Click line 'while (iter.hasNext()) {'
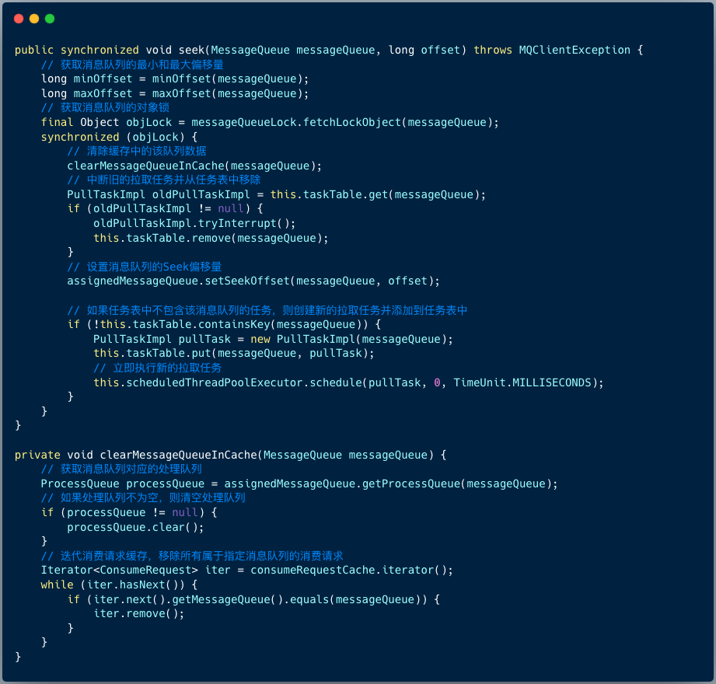This screenshot has height=684, width=716. point(119,585)
